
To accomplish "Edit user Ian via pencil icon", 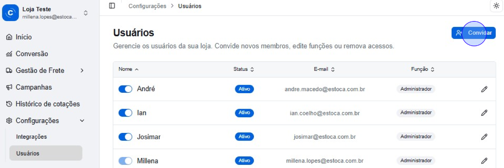I will tap(484, 113).
